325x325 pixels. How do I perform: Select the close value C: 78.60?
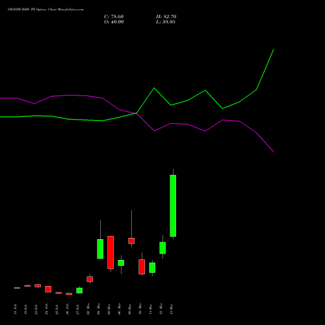pyautogui.click(x=114, y=17)
